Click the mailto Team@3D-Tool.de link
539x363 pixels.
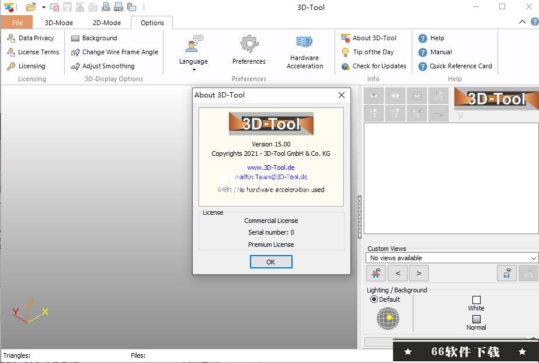[x=271, y=177]
